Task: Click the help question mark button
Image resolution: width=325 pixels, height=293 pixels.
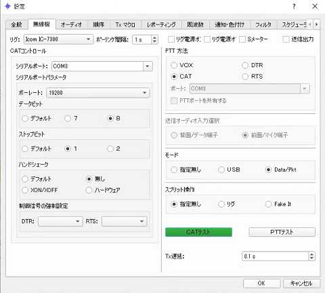Action: tap(294, 6)
